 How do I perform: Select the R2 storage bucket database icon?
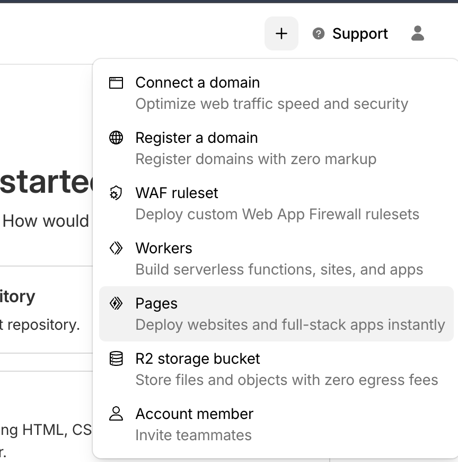click(x=116, y=359)
